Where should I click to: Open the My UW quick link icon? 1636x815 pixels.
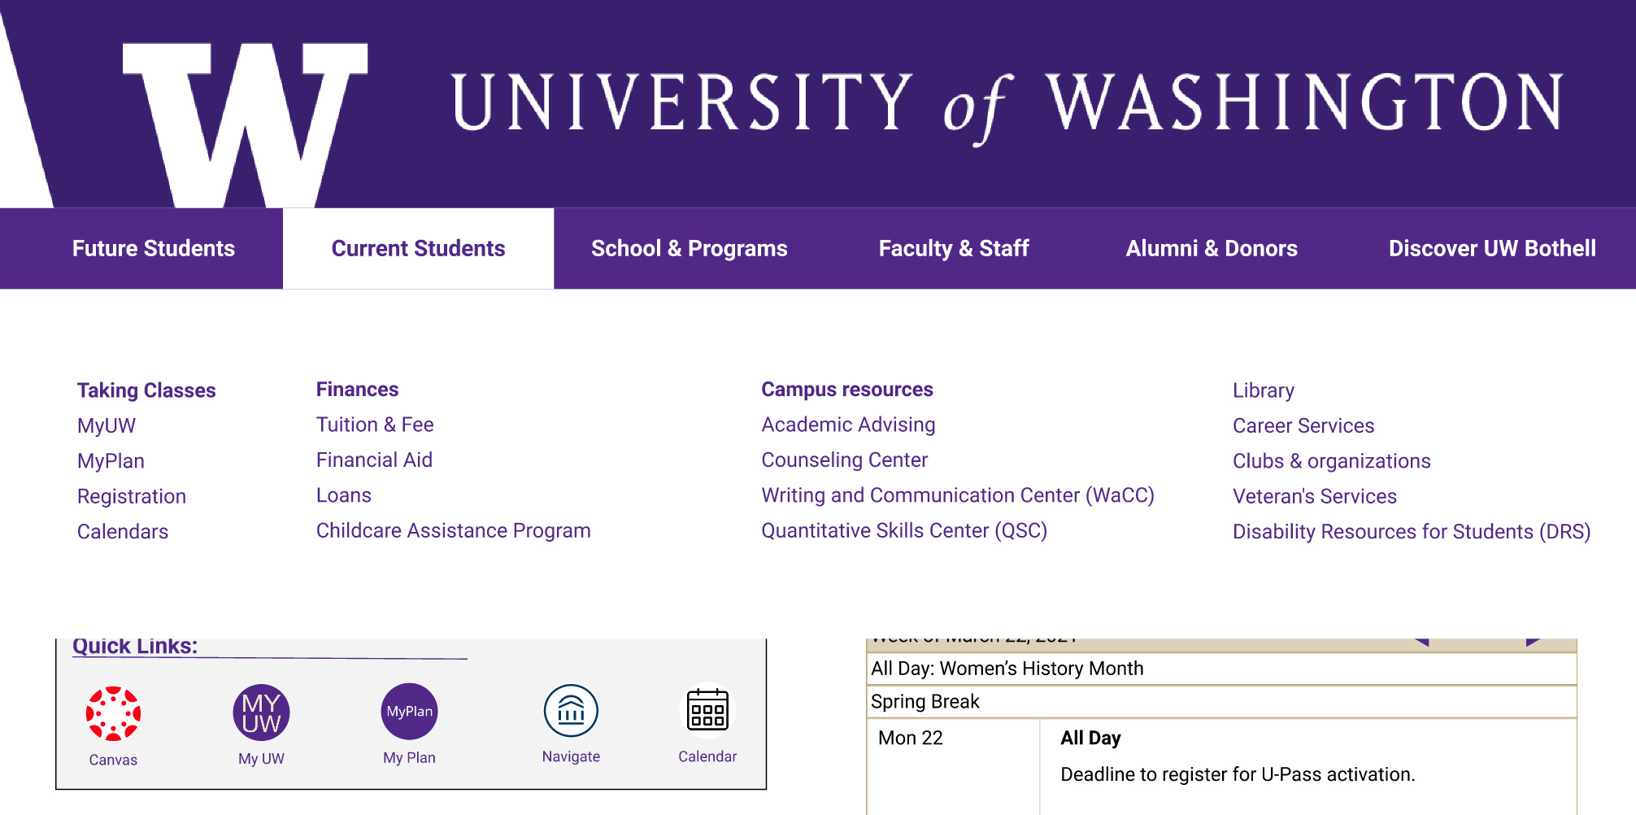click(x=261, y=713)
